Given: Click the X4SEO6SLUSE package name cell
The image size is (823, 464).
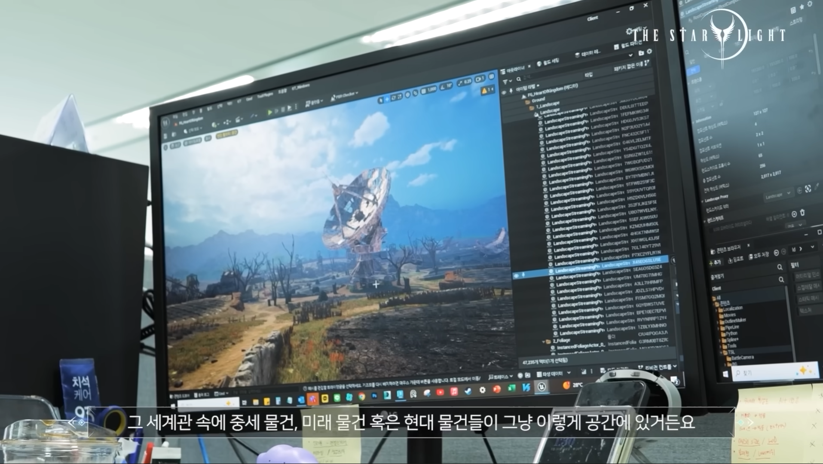Looking at the screenshot, I should [x=647, y=261].
